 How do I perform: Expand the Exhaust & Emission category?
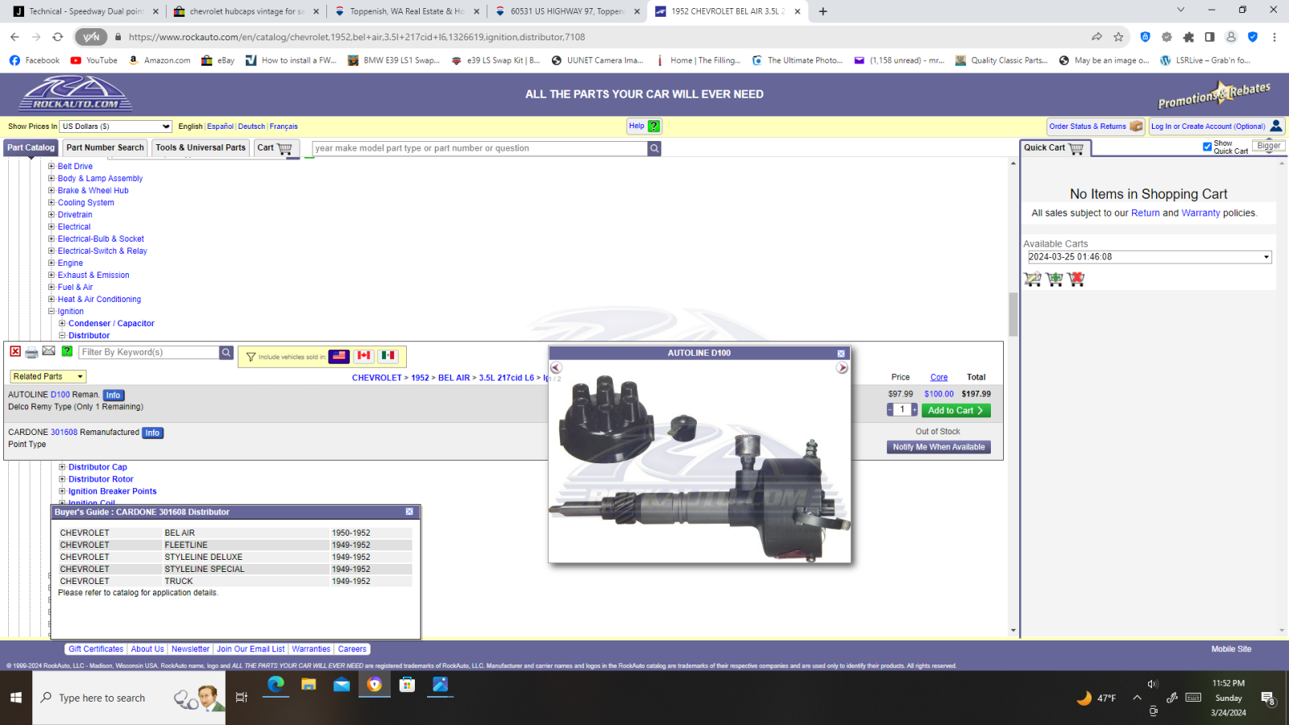52,275
